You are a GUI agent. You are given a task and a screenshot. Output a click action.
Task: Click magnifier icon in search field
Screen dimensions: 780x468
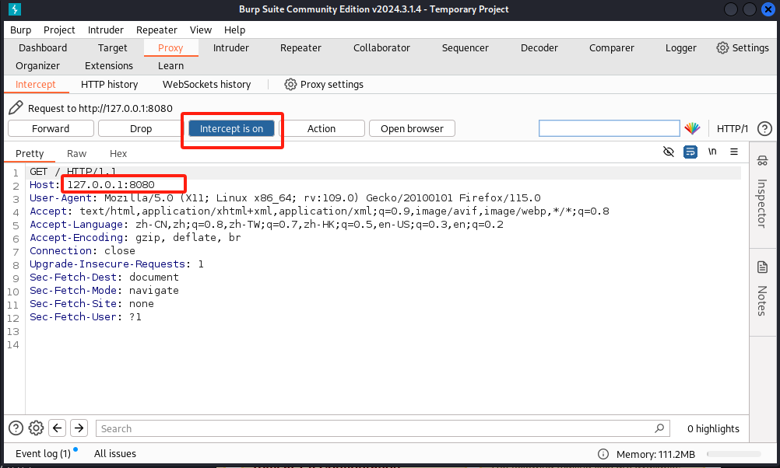(x=659, y=428)
